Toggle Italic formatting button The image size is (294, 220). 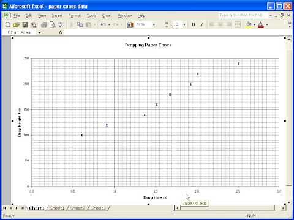point(202,24)
